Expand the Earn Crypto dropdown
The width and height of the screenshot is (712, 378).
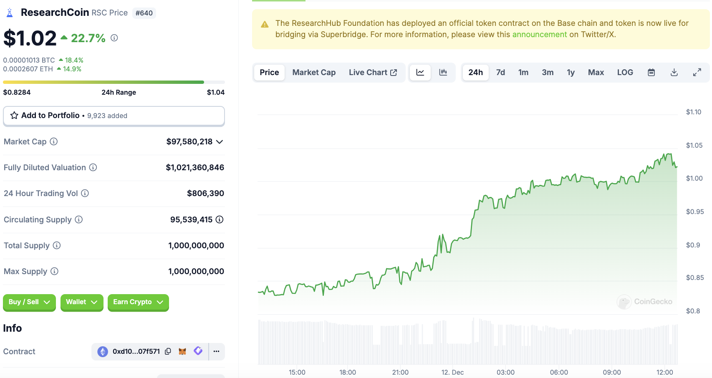click(138, 302)
